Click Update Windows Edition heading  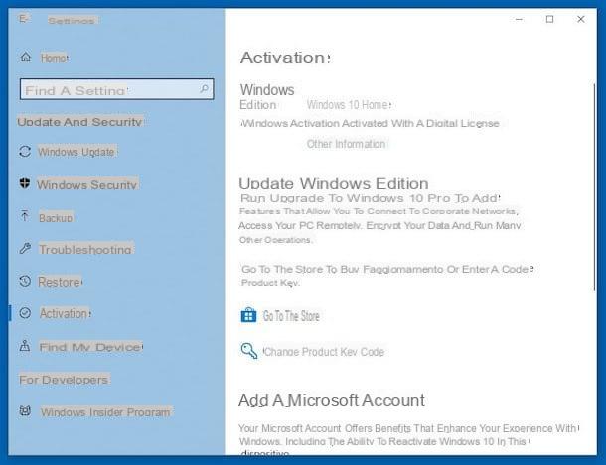pos(334,183)
